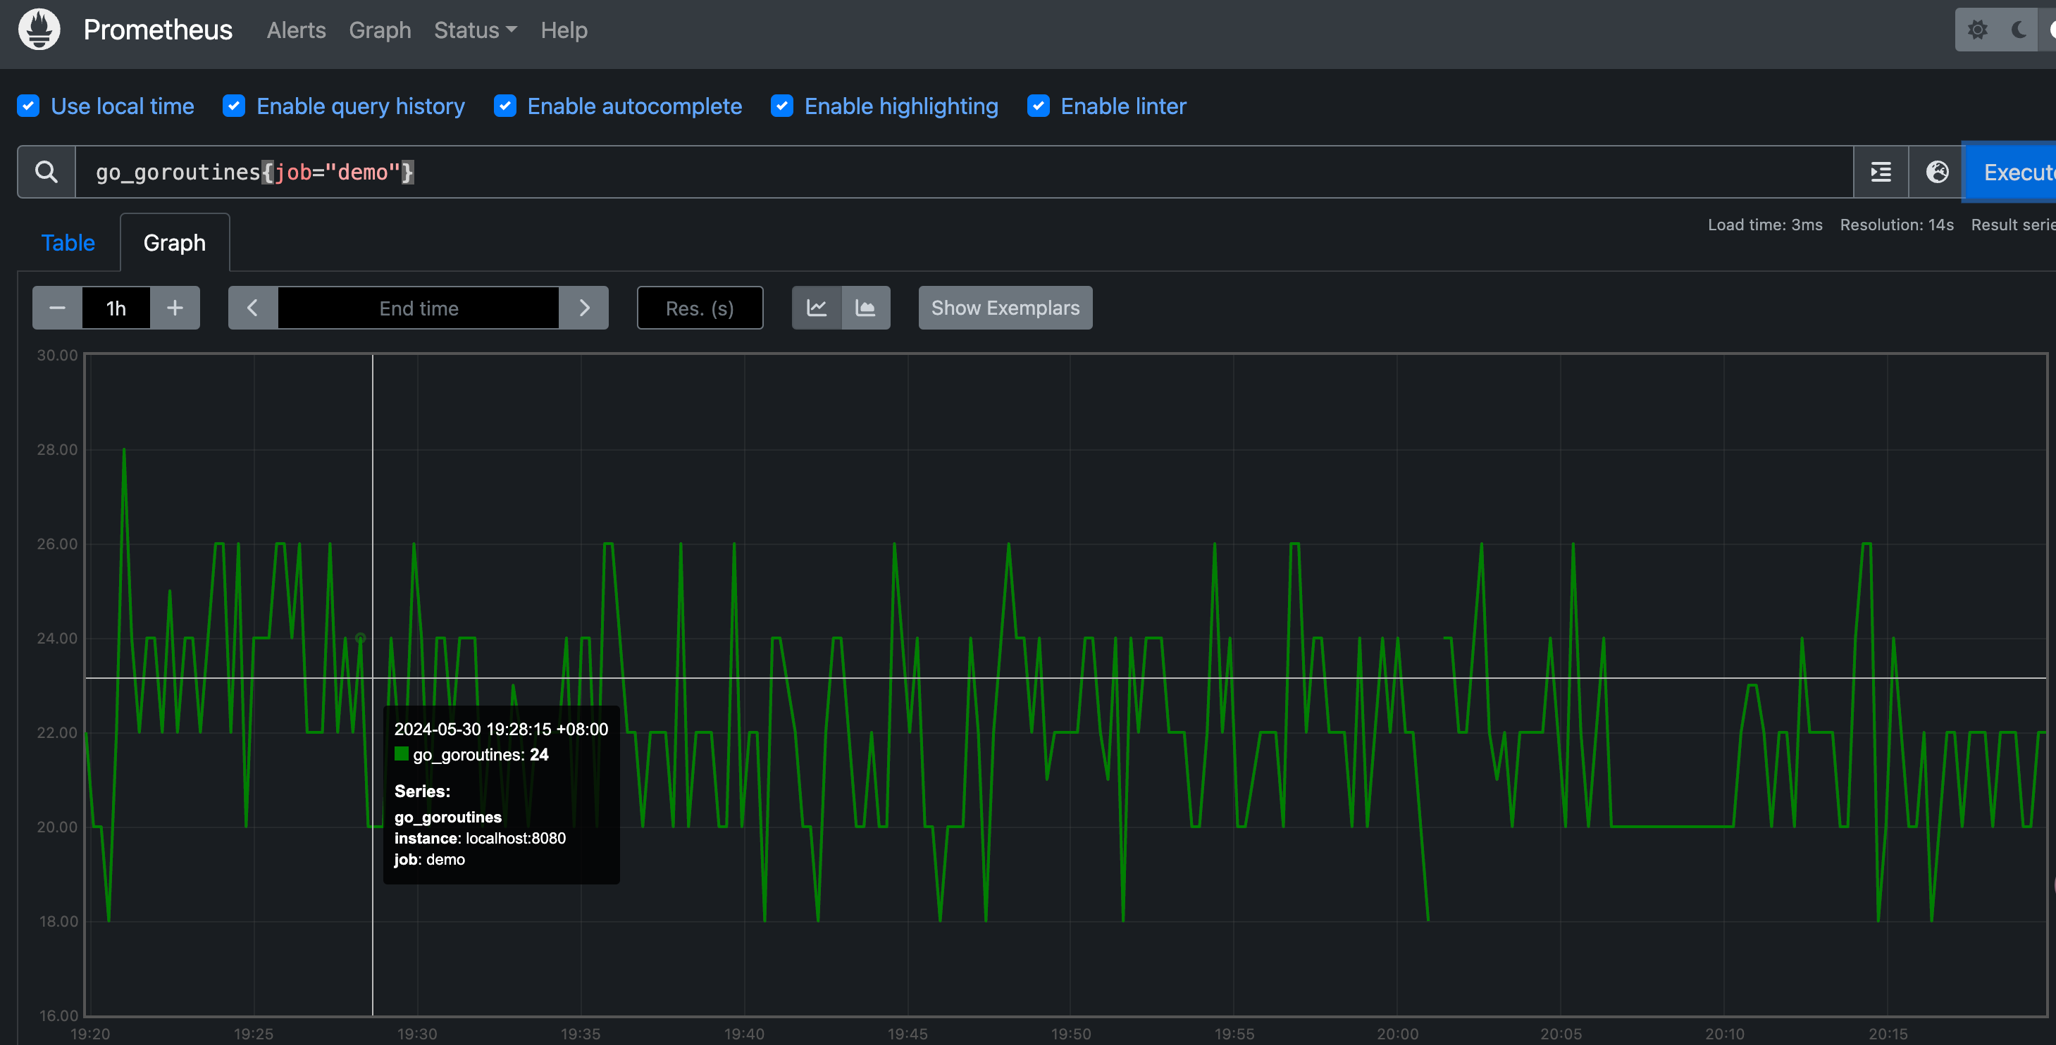Expand the Status dropdown menu

click(x=476, y=30)
